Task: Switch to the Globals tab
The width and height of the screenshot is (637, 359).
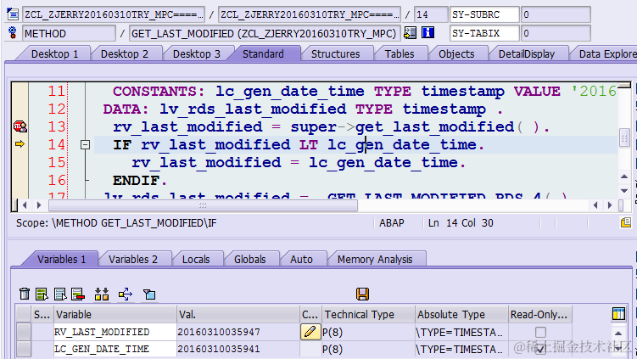Action: pyautogui.click(x=250, y=260)
